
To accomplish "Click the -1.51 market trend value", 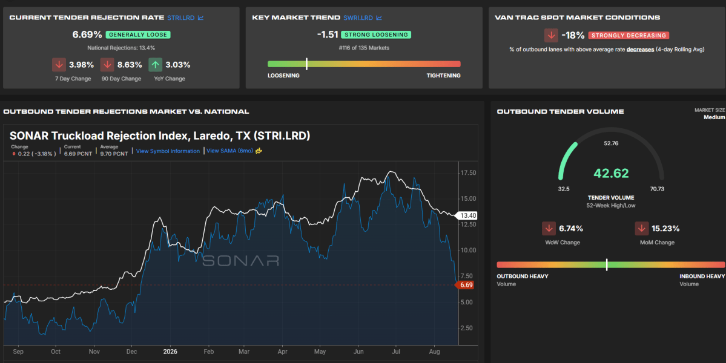I will (x=328, y=34).
